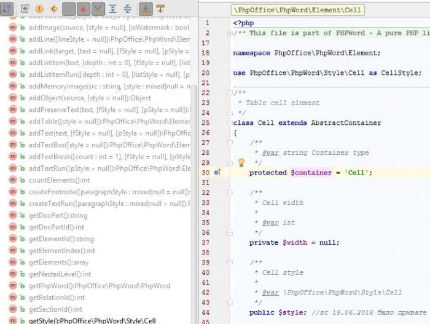Select getElementId():string in the list
Viewport: 430px width, 324px height.
(x=61, y=239)
